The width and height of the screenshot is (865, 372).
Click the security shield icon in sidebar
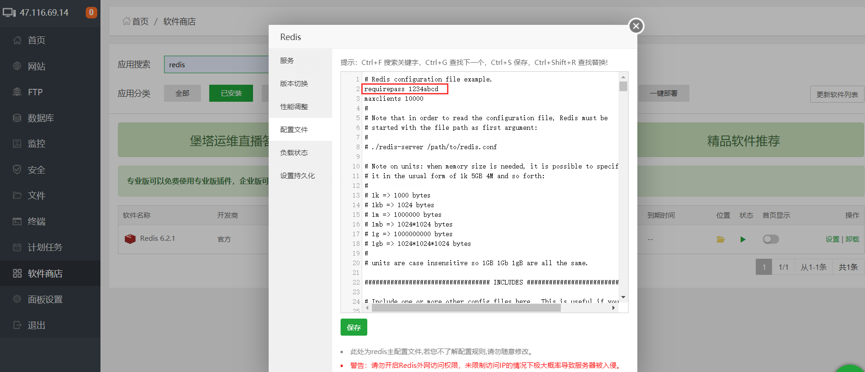(x=17, y=169)
